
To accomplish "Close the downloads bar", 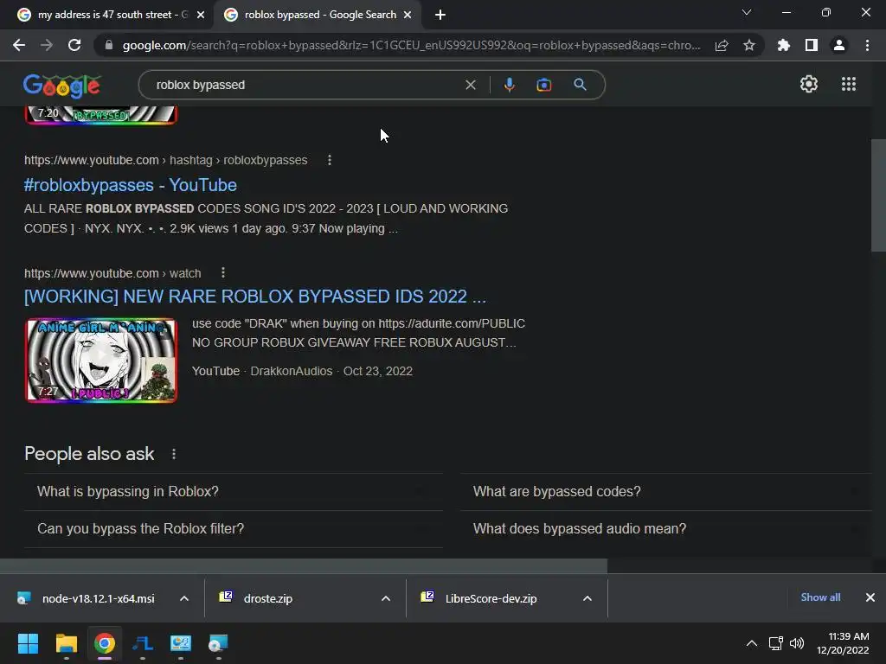I will 870,597.
